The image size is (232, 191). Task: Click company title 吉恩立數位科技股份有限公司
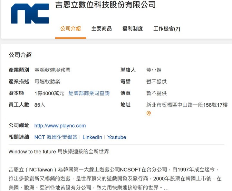coord(105,5)
